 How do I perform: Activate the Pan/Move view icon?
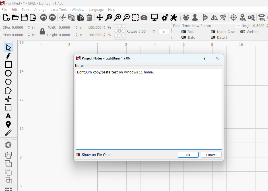100,17
